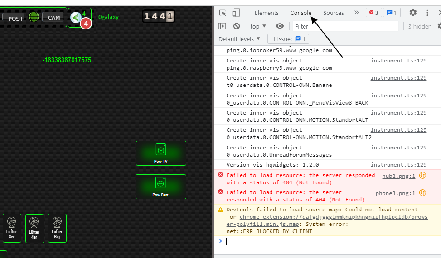441x258 pixels.
Task: Open instrument.ts:129 link beside StandortALT2 entry
Action: (x=398, y=130)
